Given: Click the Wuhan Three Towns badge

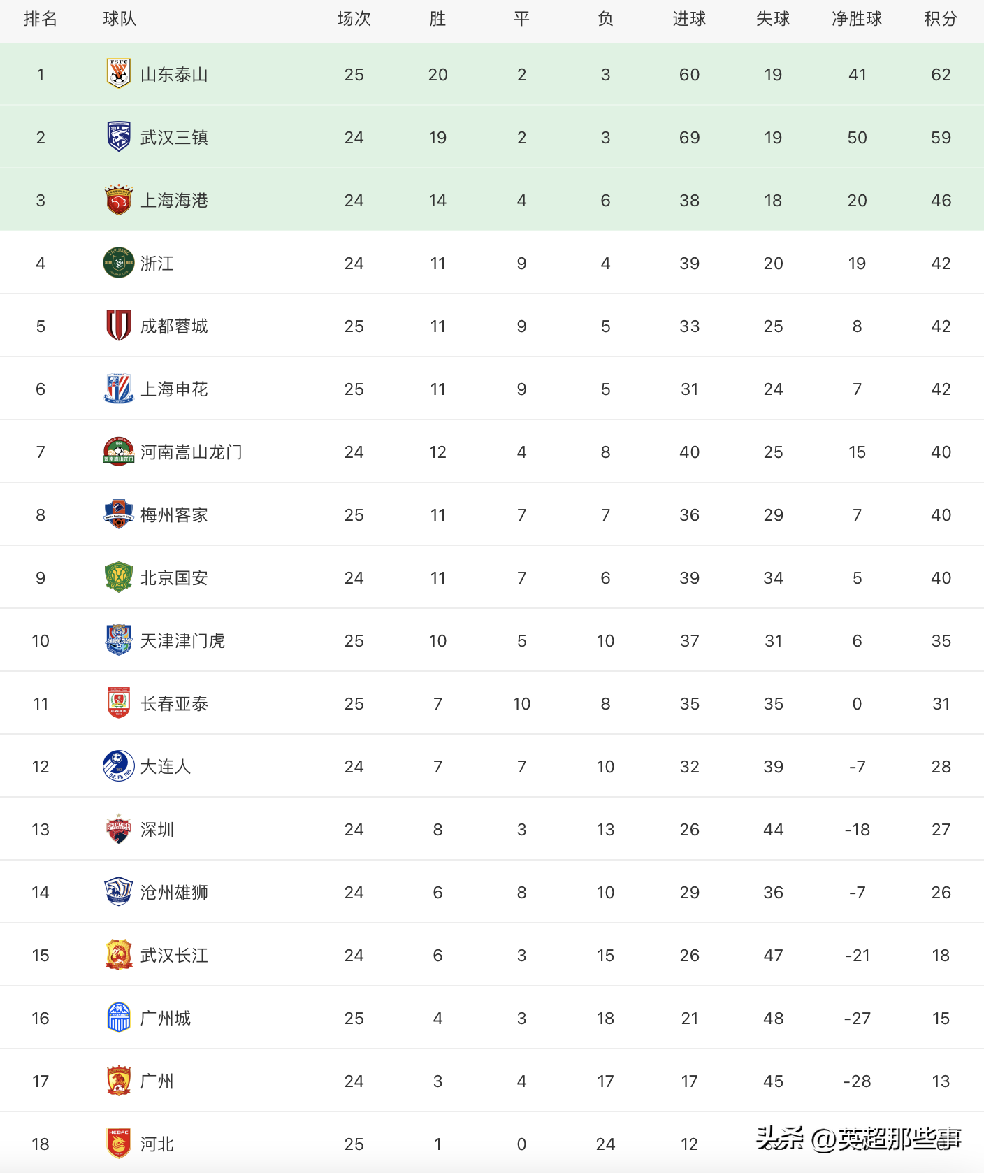Looking at the screenshot, I should (119, 137).
